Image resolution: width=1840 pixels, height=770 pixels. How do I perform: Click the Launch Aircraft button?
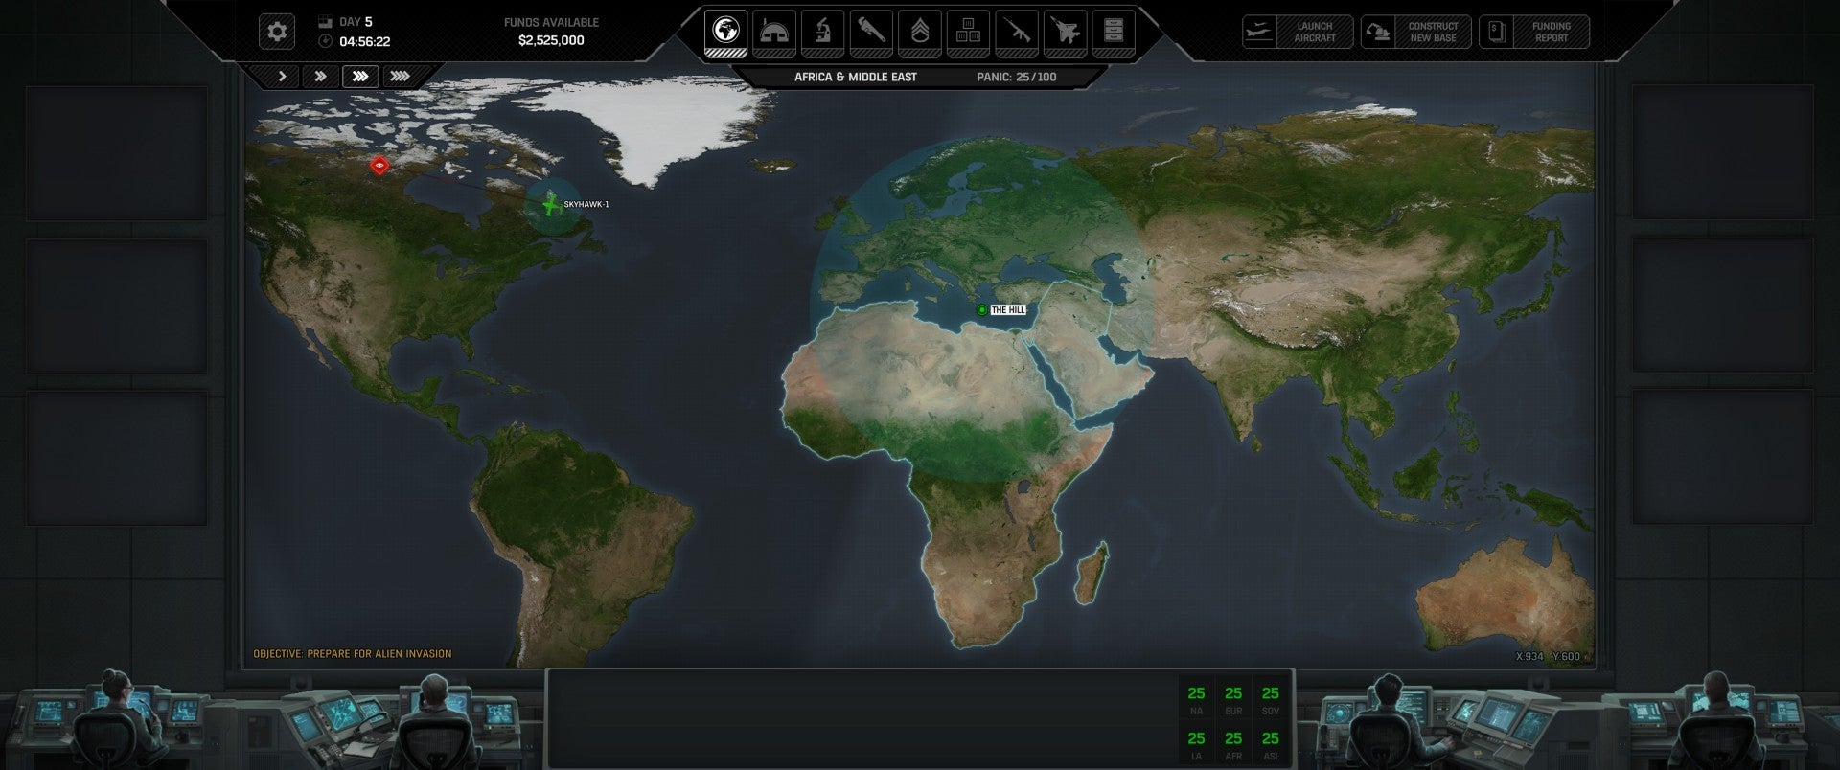(x=1298, y=33)
